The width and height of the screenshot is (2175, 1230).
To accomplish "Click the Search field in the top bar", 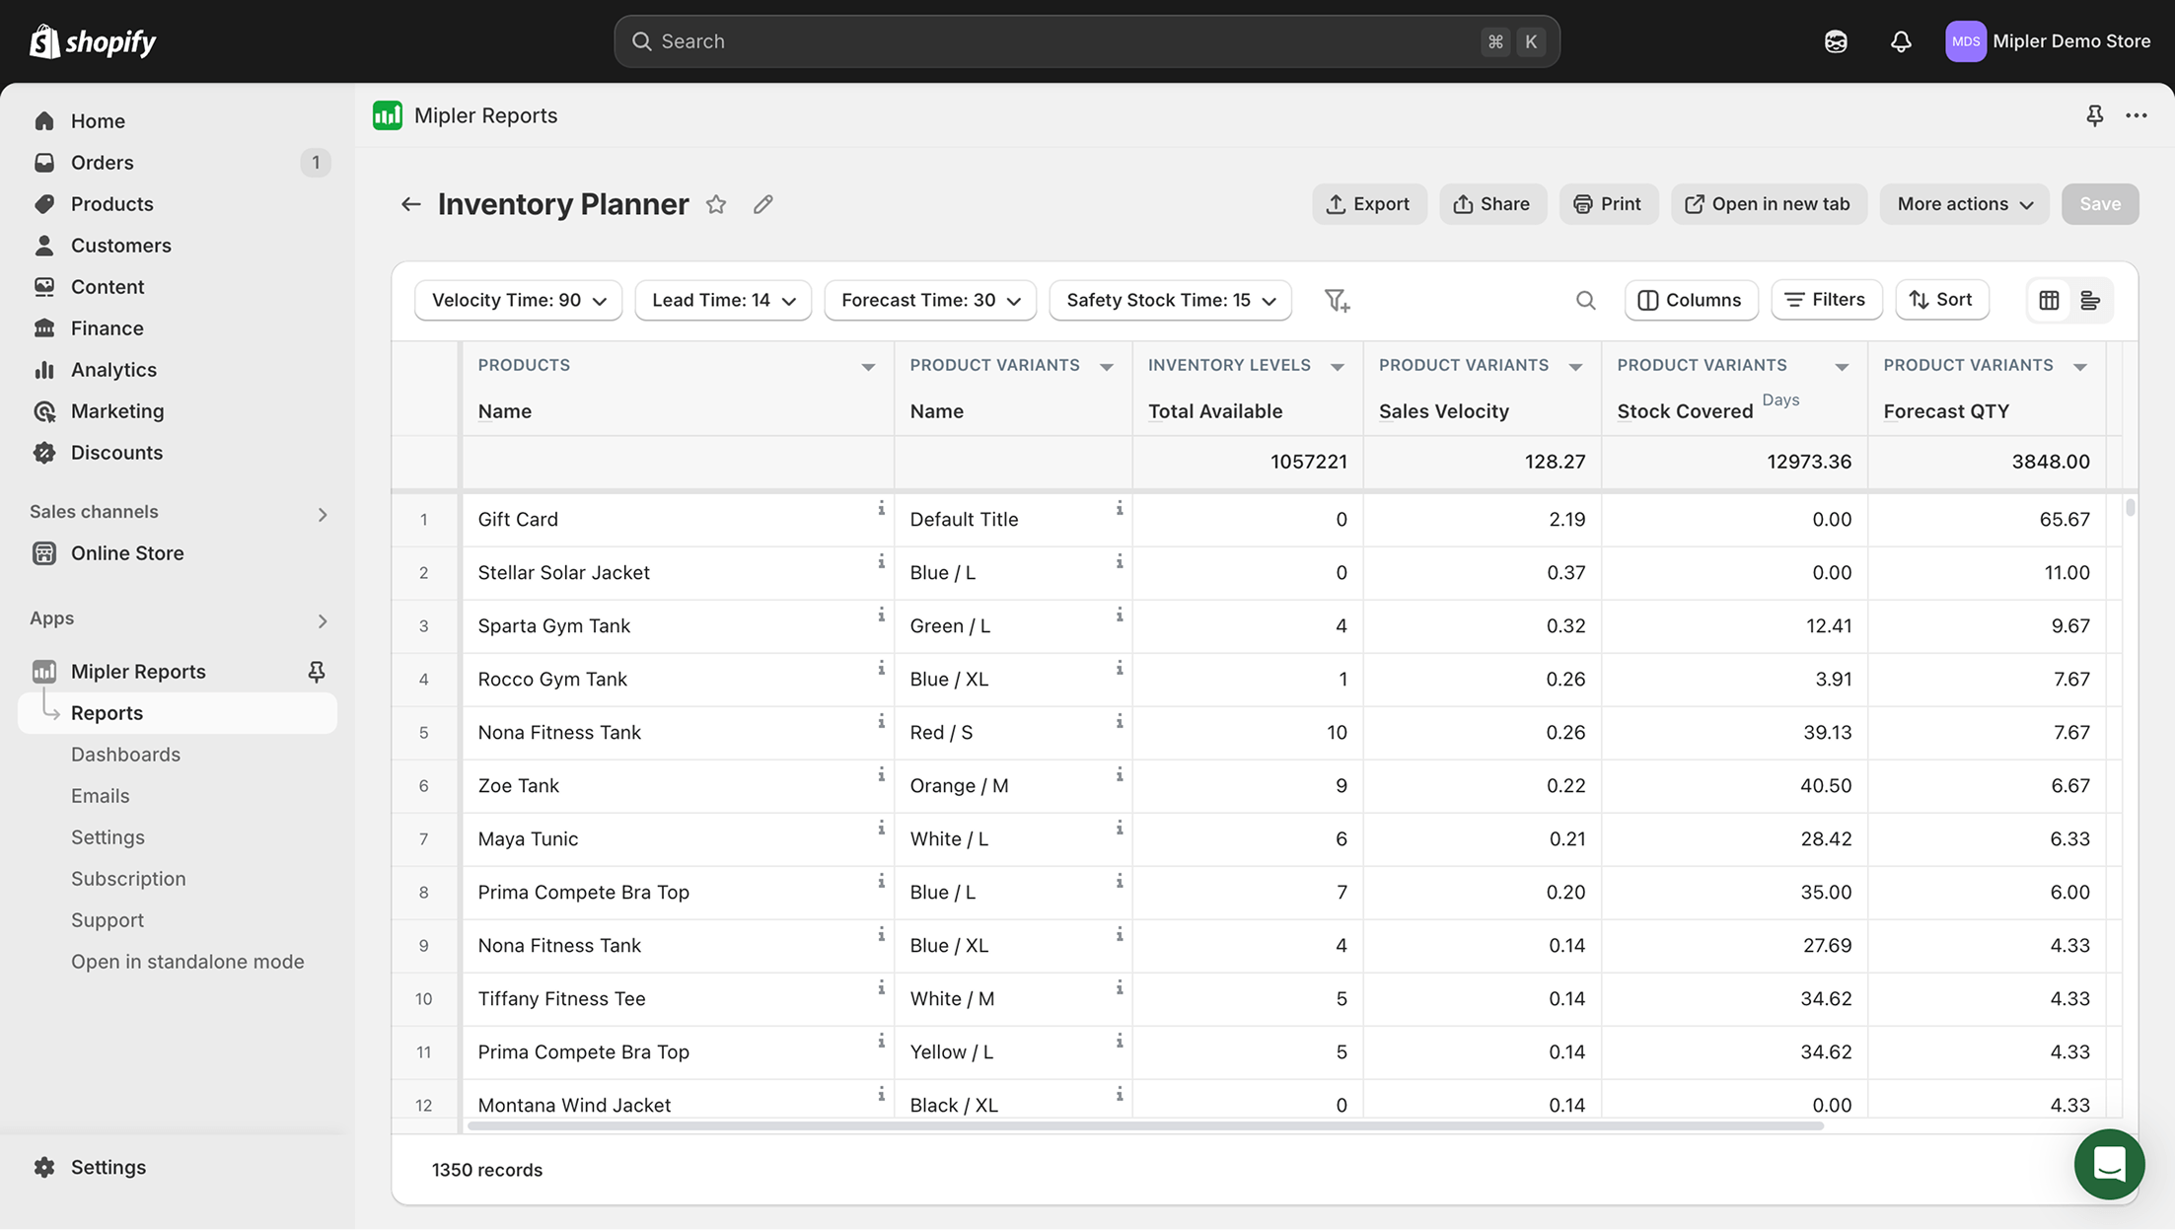I will (x=1085, y=40).
